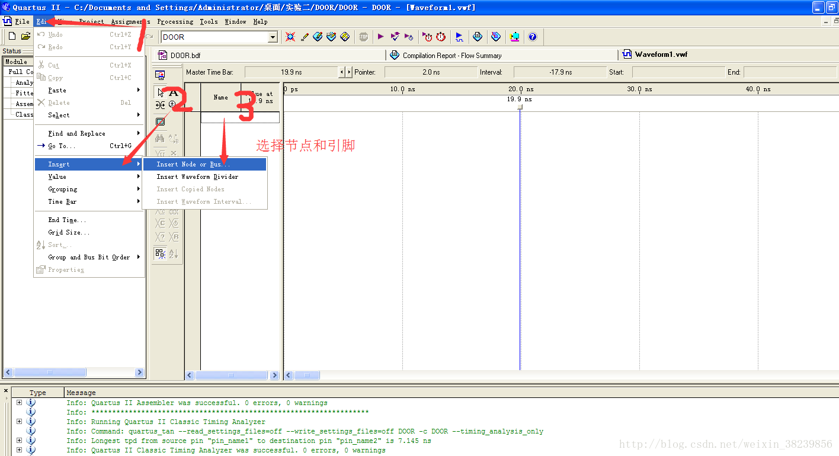Click the Master Time Bar value field
The width and height of the screenshot is (839, 456).
tap(291, 72)
